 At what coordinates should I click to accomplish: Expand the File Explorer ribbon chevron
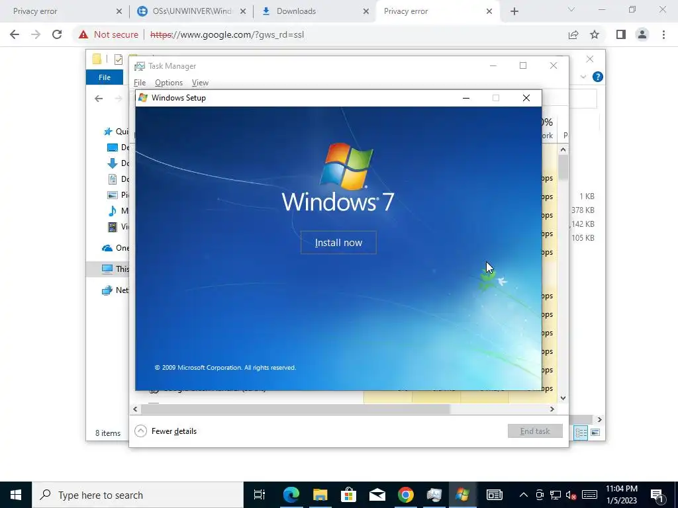(583, 77)
